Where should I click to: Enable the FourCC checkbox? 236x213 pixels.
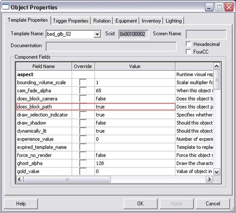(188, 52)
